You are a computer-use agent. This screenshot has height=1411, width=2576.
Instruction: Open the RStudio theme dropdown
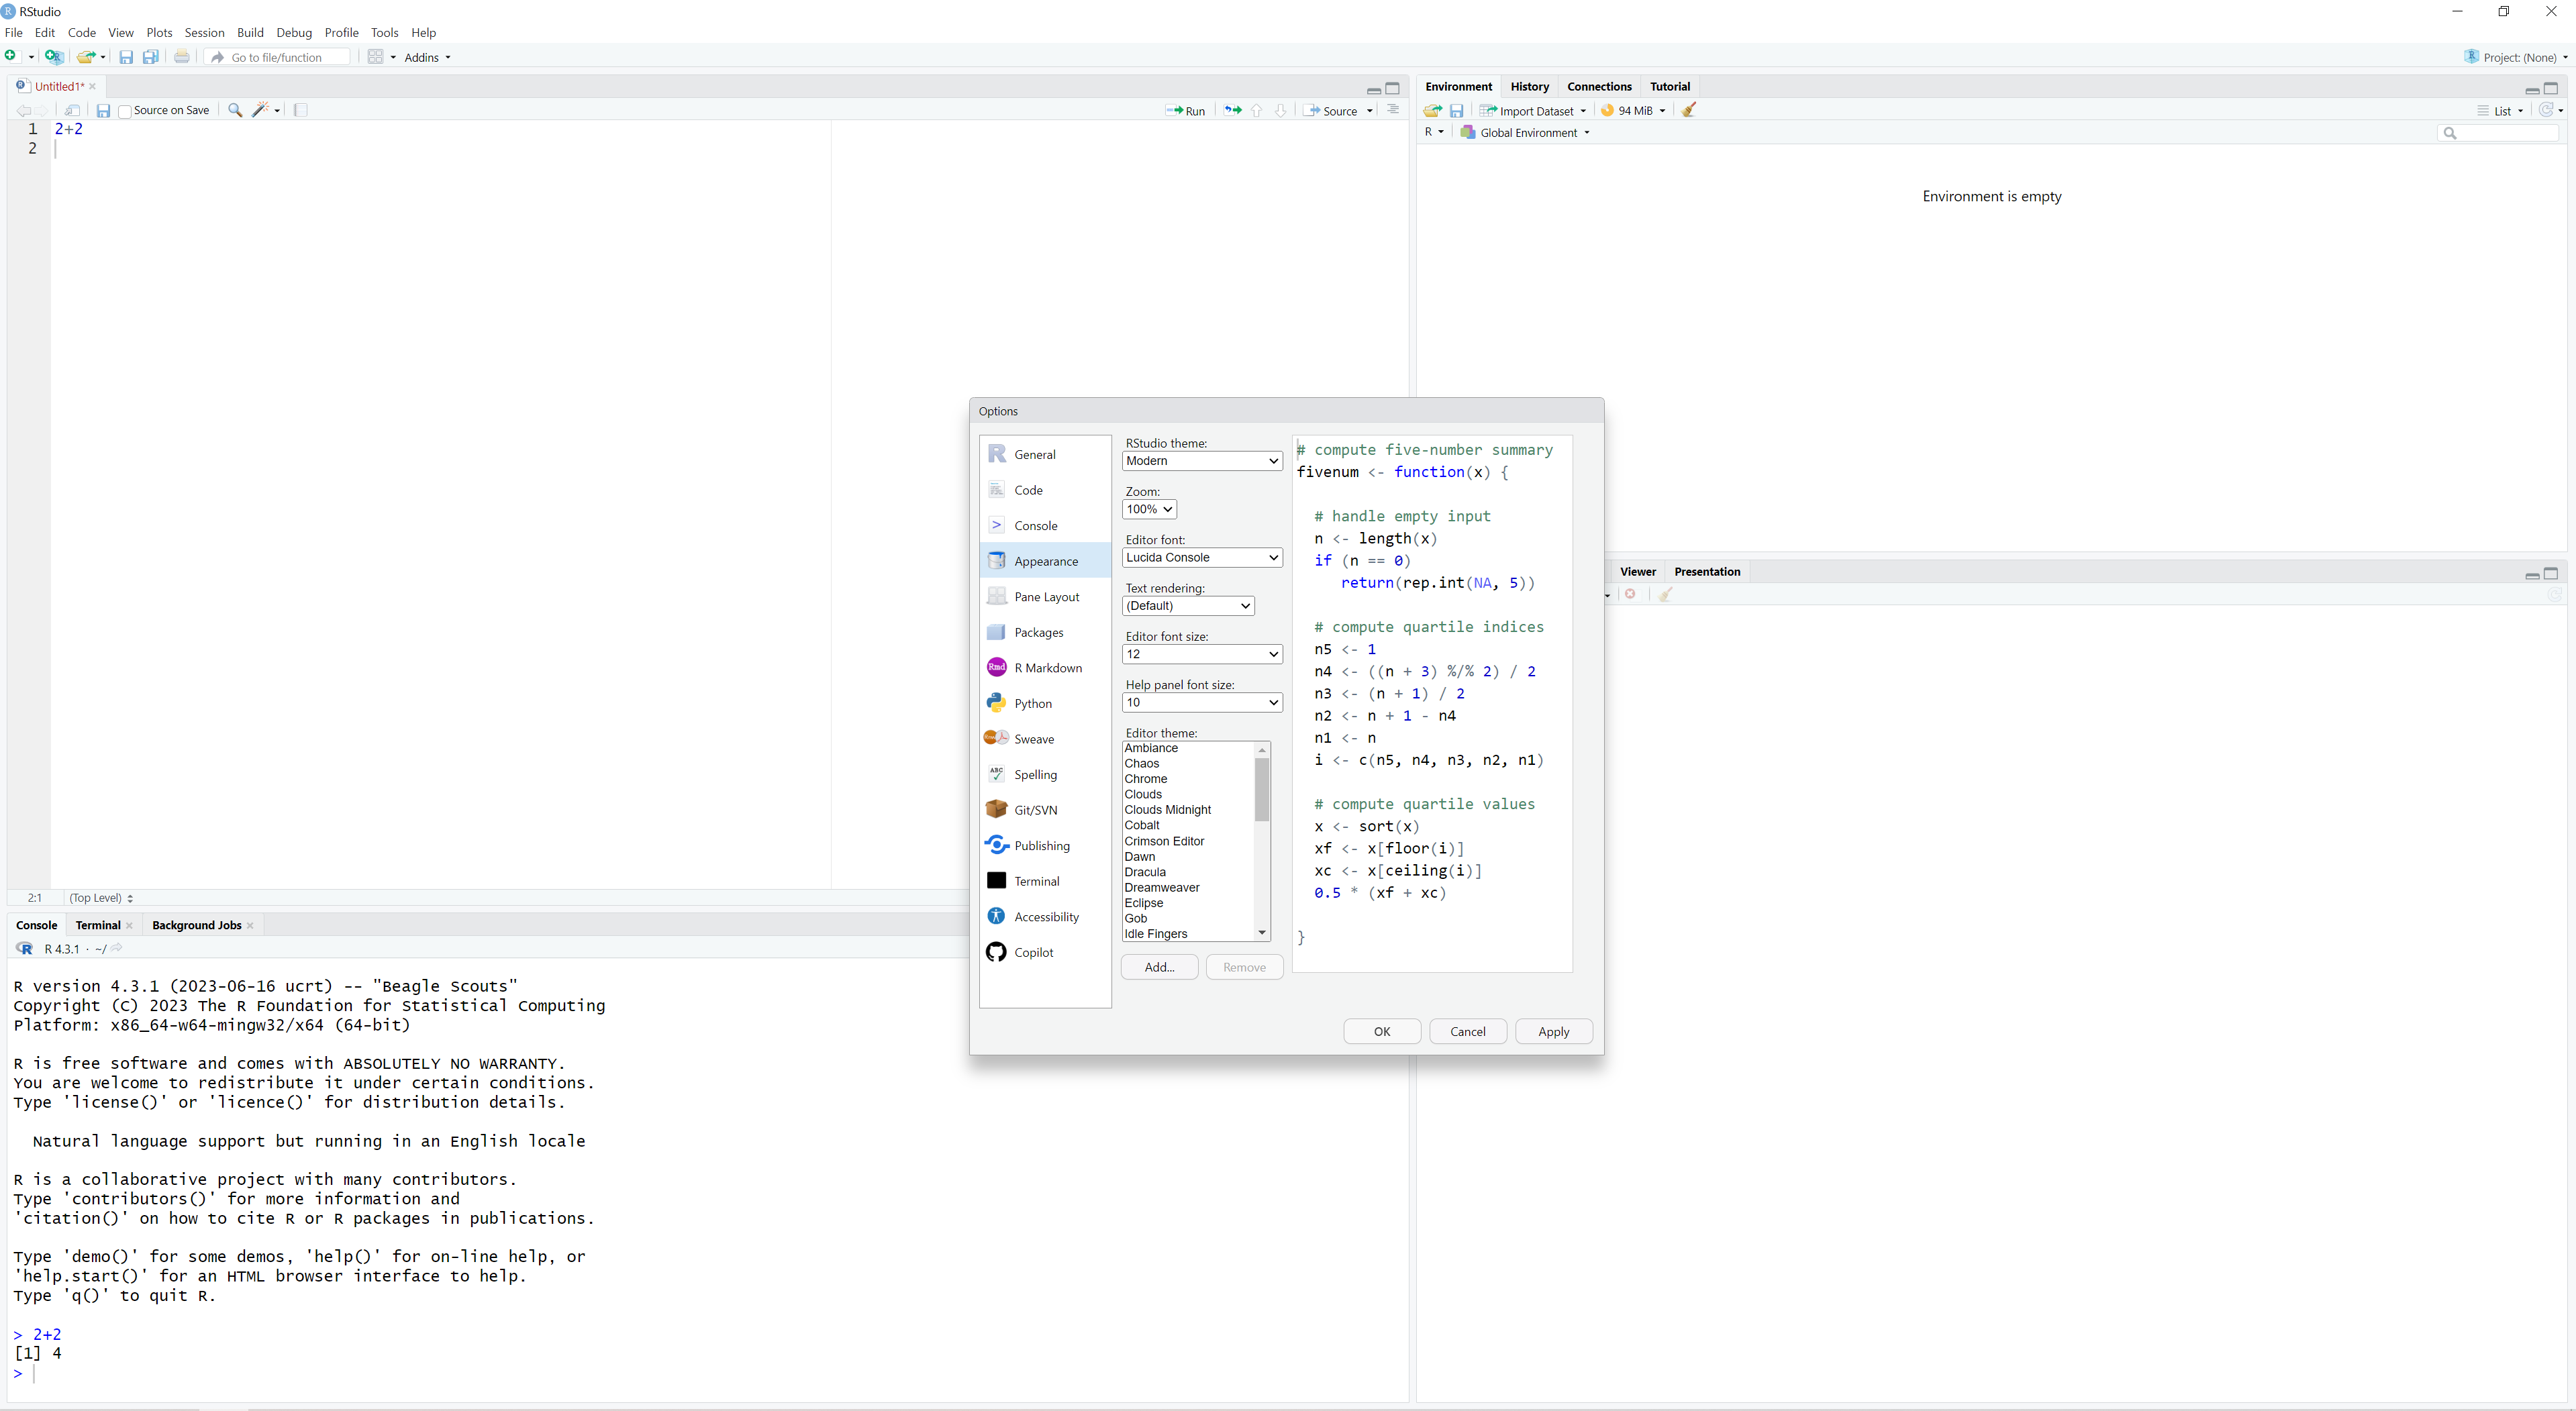click(1202, 461)
